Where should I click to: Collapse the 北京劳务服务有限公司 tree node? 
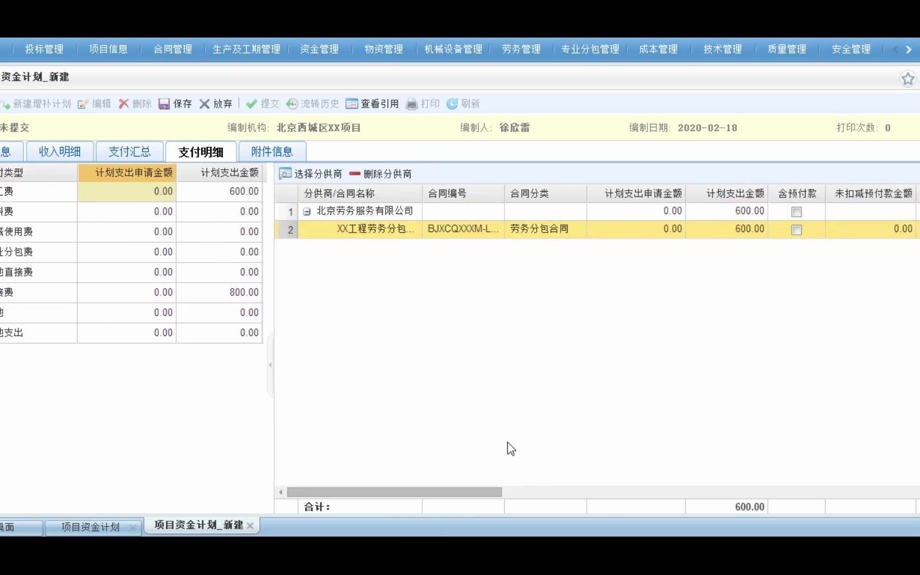point(307,212)
